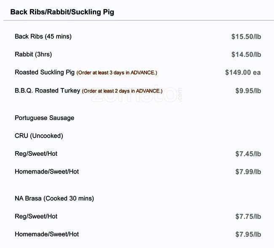Click the $7.99/lb price

248,172
